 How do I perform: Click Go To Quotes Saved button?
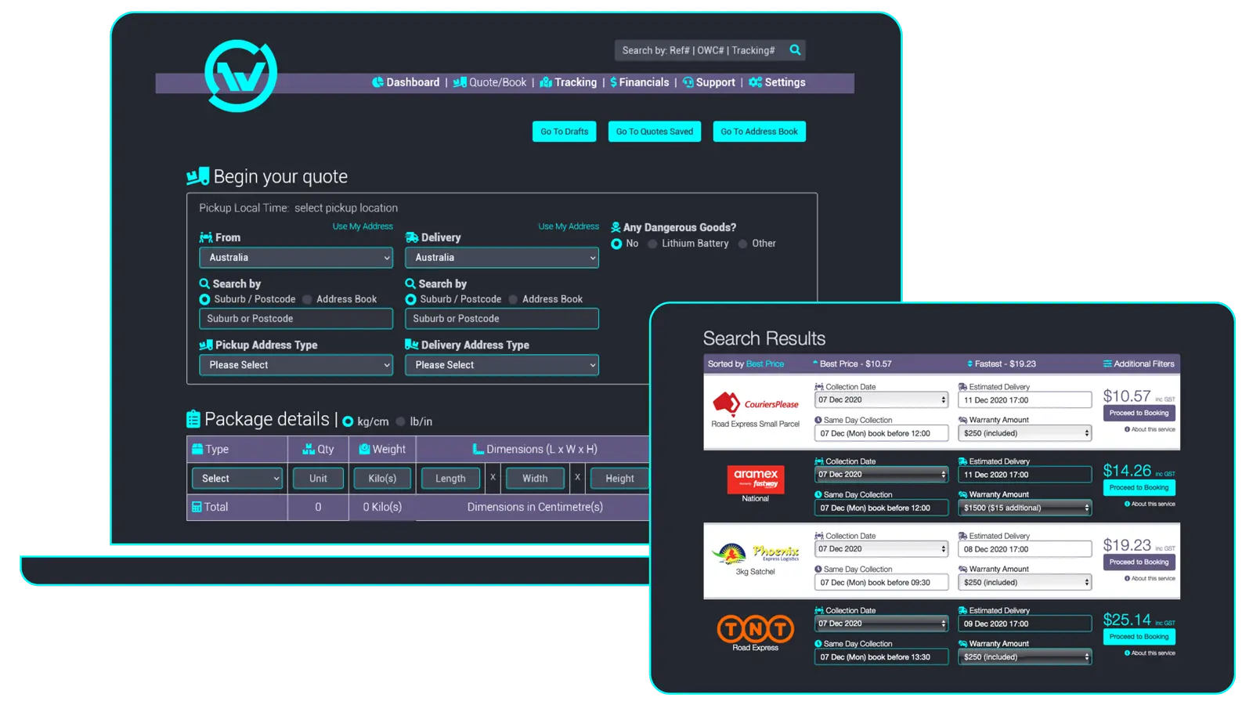point(655,132)
